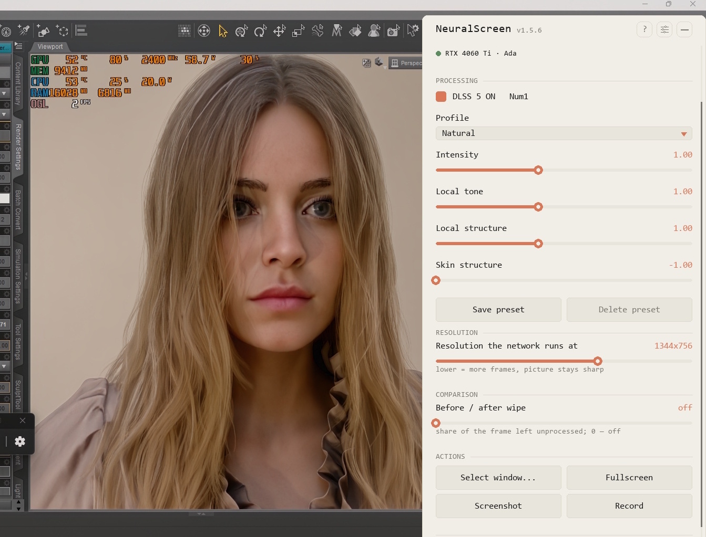Select the Scale tool in the toolbar
This screenshot has width=706, height=537.
[298, 31]
